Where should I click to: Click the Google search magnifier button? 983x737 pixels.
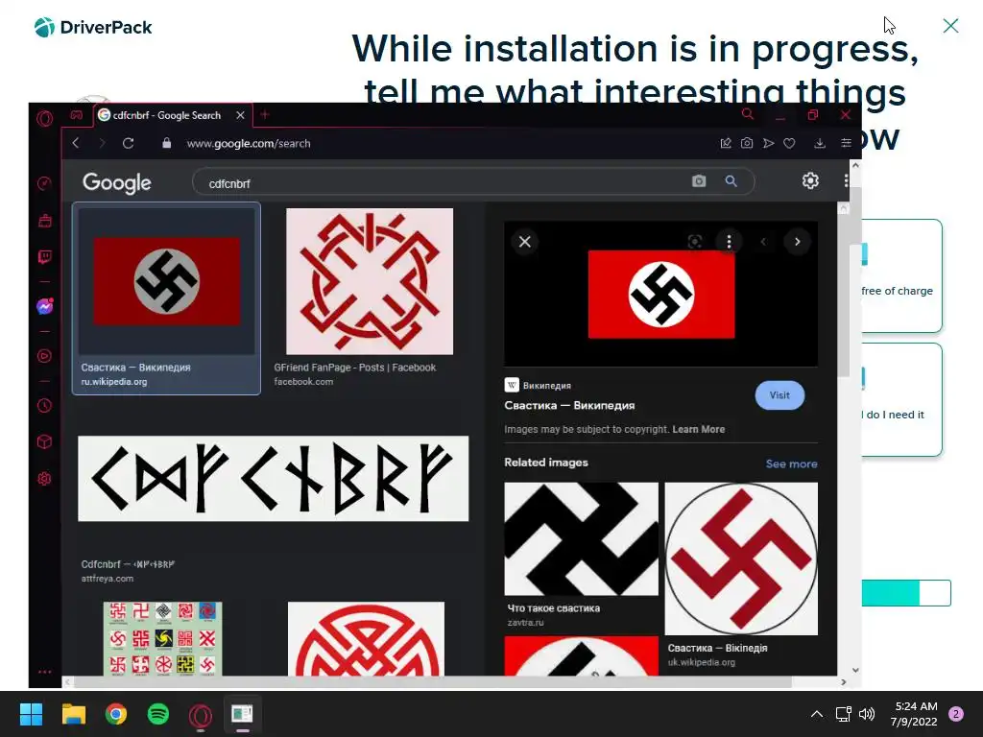731,181
